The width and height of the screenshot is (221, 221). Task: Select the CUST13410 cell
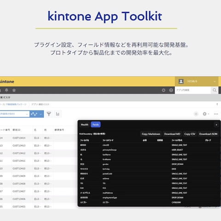tap(19, 169)
